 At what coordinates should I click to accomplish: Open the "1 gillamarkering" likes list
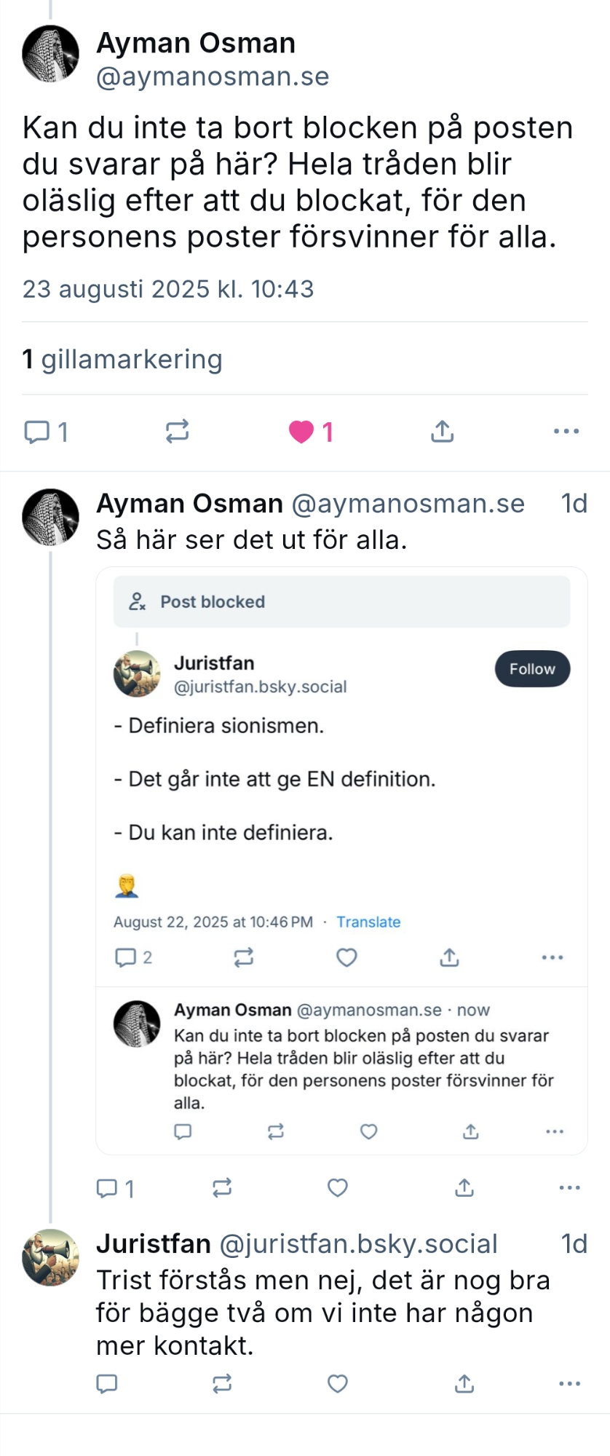tap(122, 360)
